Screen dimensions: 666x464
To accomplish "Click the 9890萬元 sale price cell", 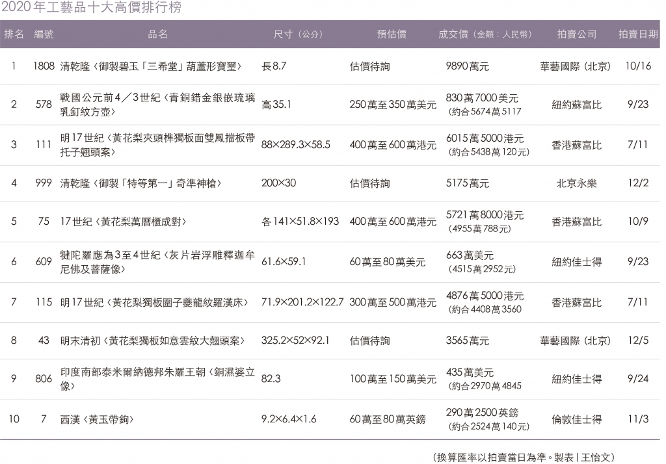I will pyautogui.click(x=468, y=66).
